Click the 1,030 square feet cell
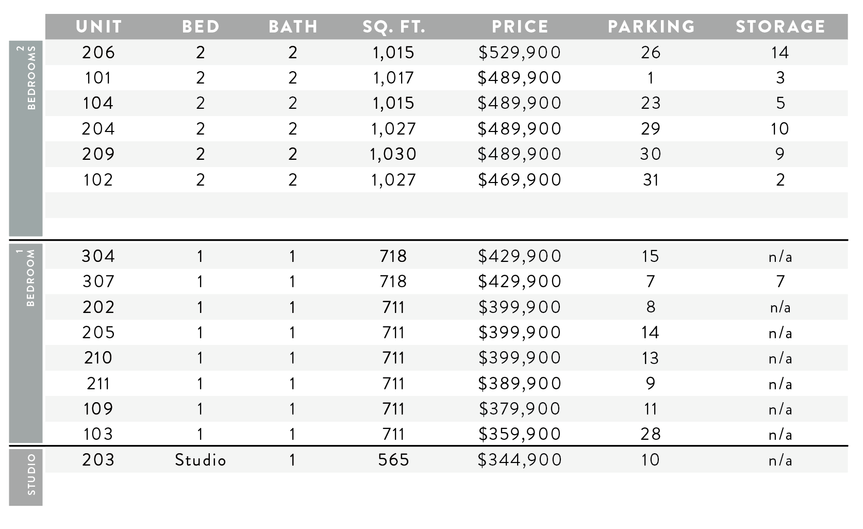This screenshot has width=863, height=529. tap(393, 154)
